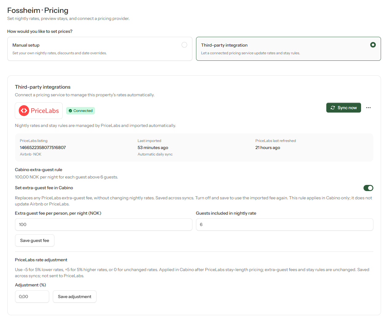Click the 'PriceLabs listing' label
The height and width of the screenshot is (318, 389).
(34, 141)
